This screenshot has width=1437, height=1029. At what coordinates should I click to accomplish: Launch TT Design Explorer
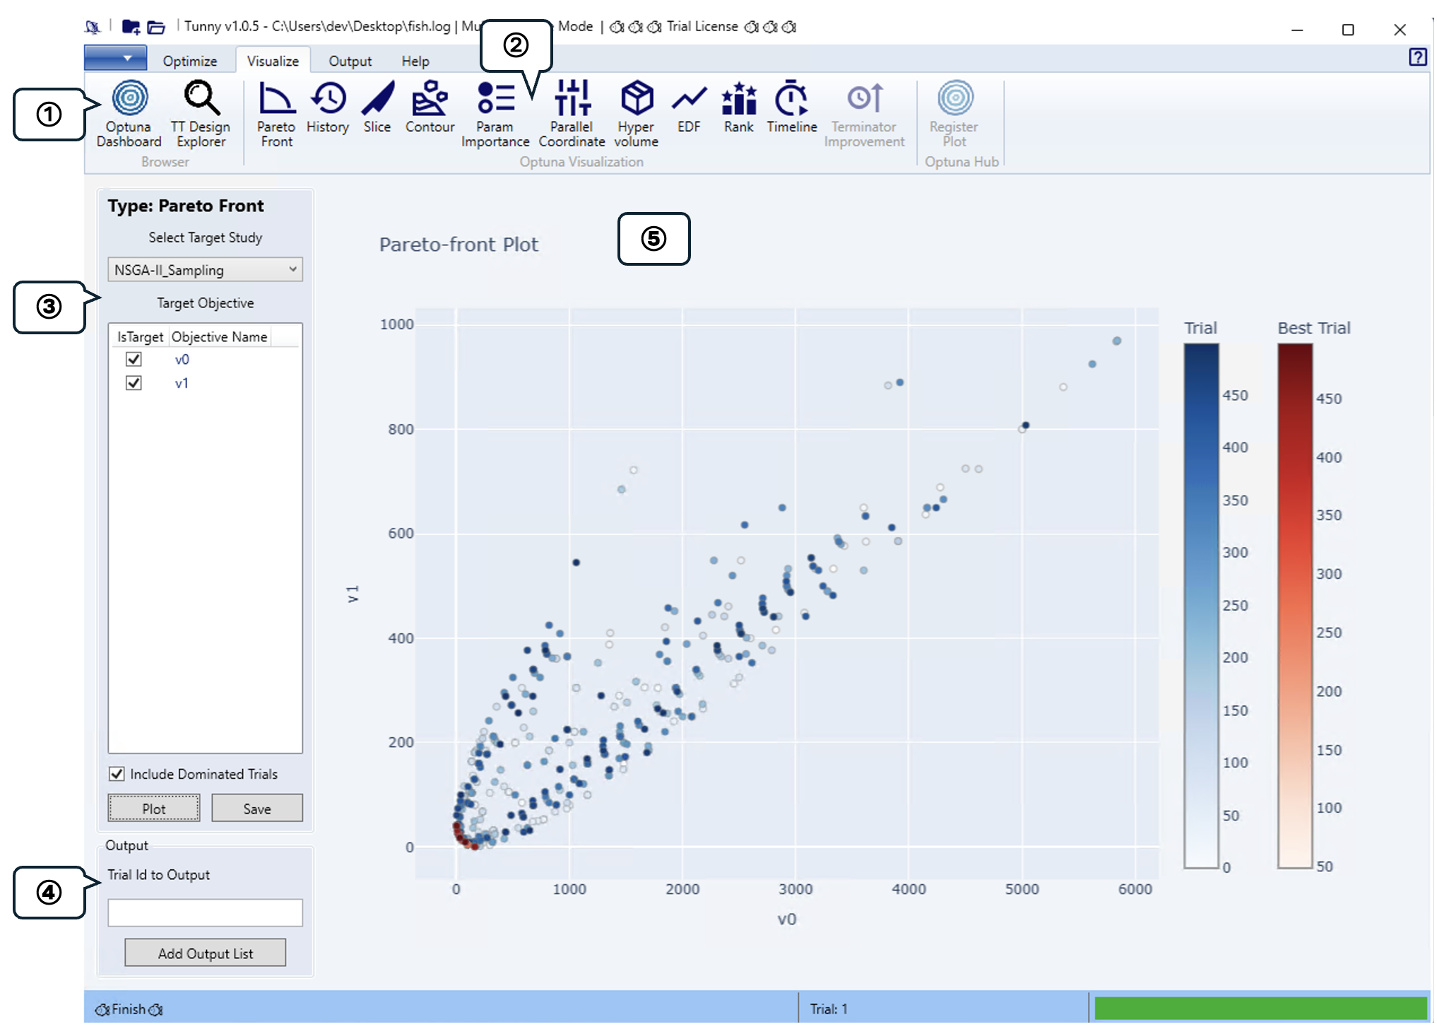tap(201, 114)
